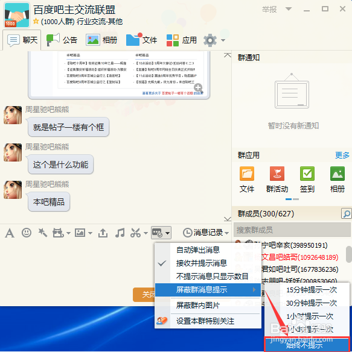Select the message bubble 本吧精品
The image size is (352, 352).
[x=49, y=202]
